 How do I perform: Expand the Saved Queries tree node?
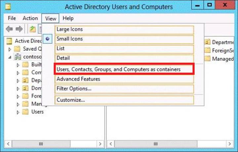pos(10,49)
